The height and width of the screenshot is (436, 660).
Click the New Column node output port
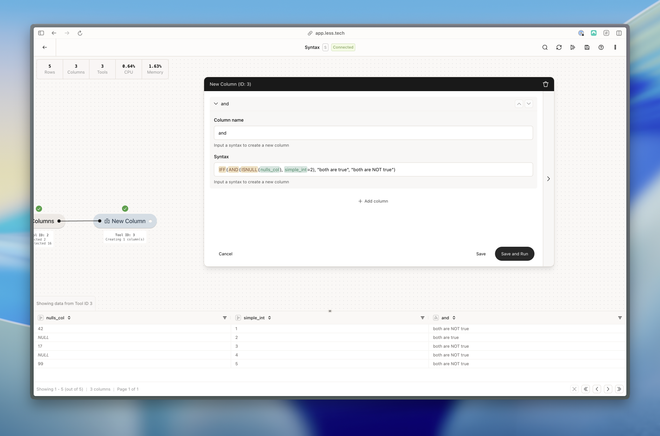click(x=150, y=221)
